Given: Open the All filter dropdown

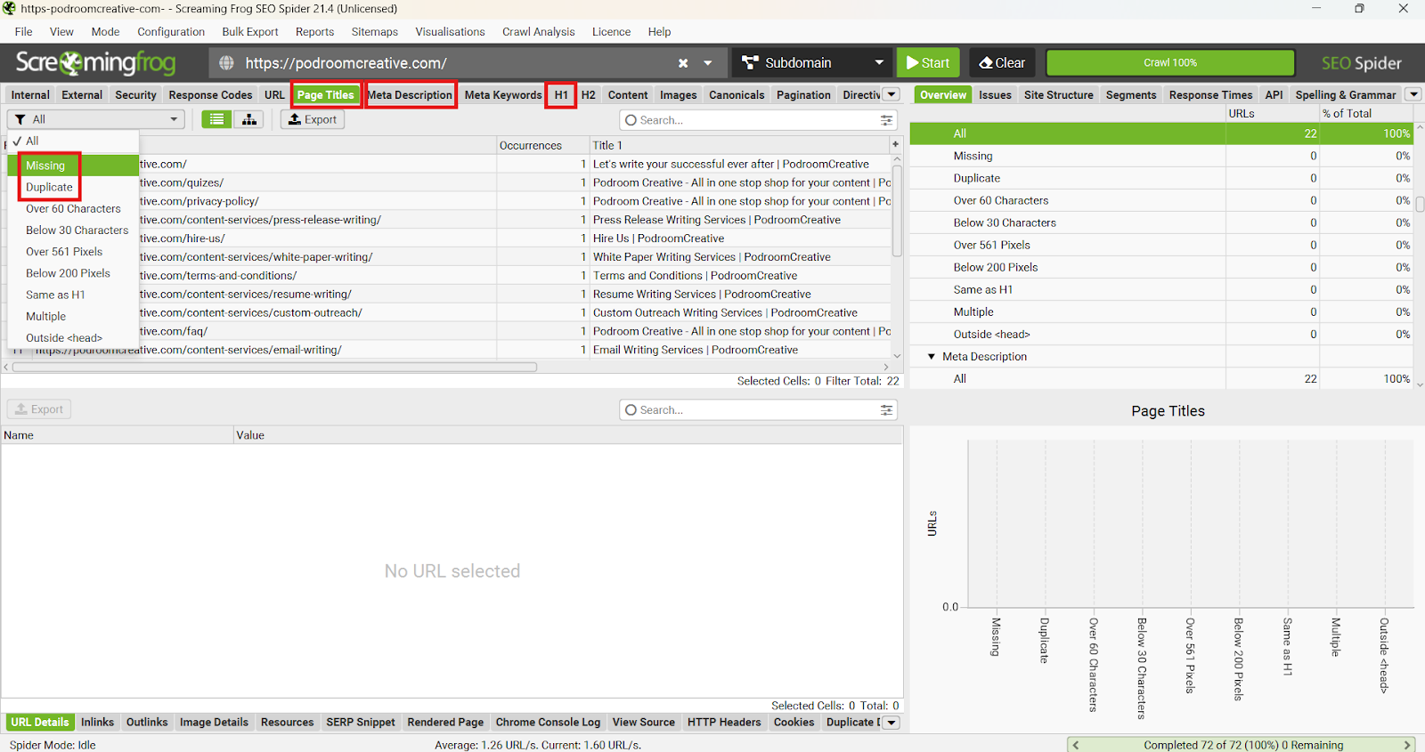Looking at the screenshot, I should (96, 119).
